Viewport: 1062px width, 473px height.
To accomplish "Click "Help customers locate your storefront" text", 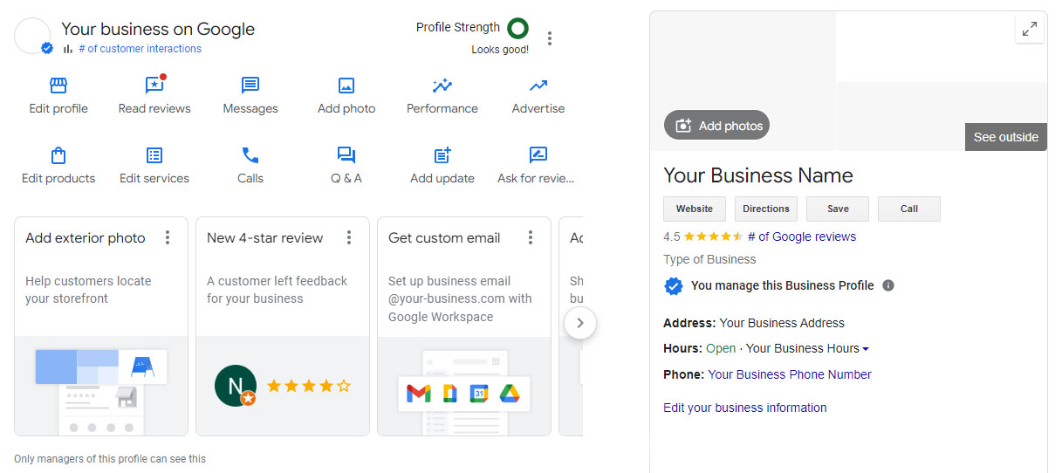I will pyautogui.click(x=88, y=290).
